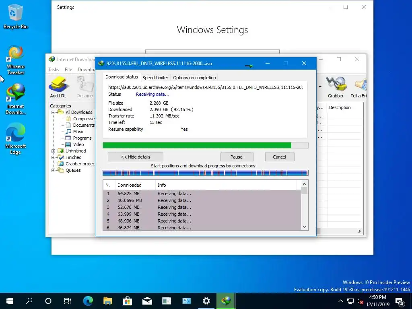Viewport: 412px width, 309px height.
Task: Click the Hide details button
Action: click(x=136, y=157)
